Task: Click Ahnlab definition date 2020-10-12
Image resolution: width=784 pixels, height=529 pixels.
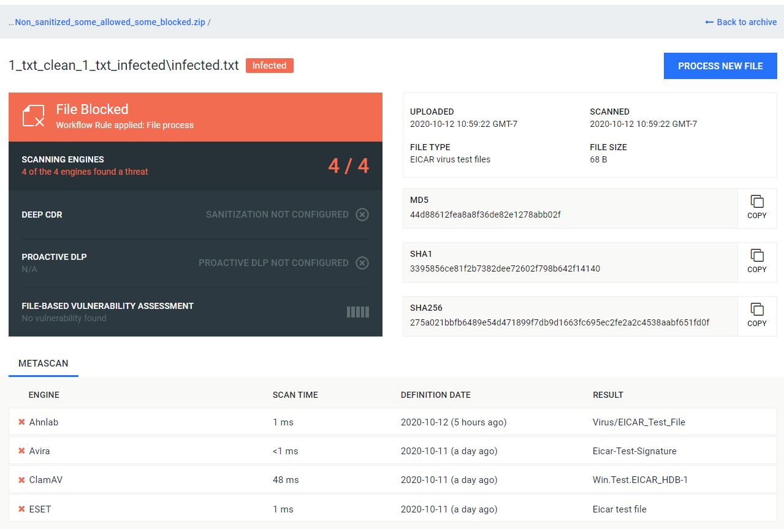Action: click(454, 422)
